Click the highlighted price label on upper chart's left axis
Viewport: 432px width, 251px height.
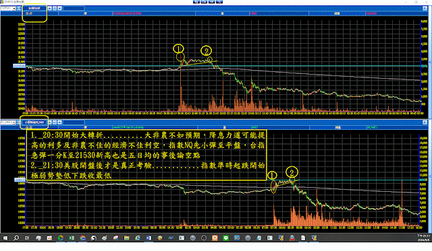pos(20,66)
